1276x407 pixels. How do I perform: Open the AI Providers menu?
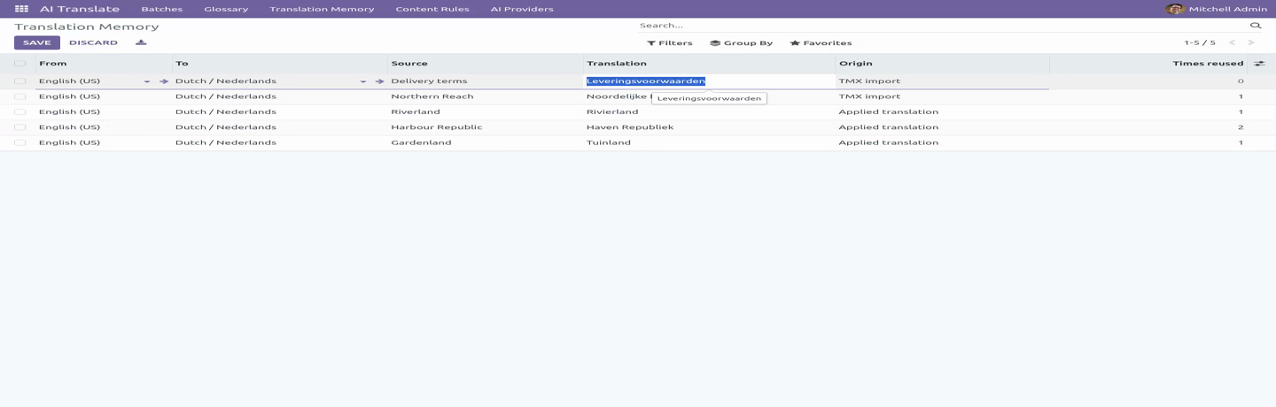tap(522, 9)
